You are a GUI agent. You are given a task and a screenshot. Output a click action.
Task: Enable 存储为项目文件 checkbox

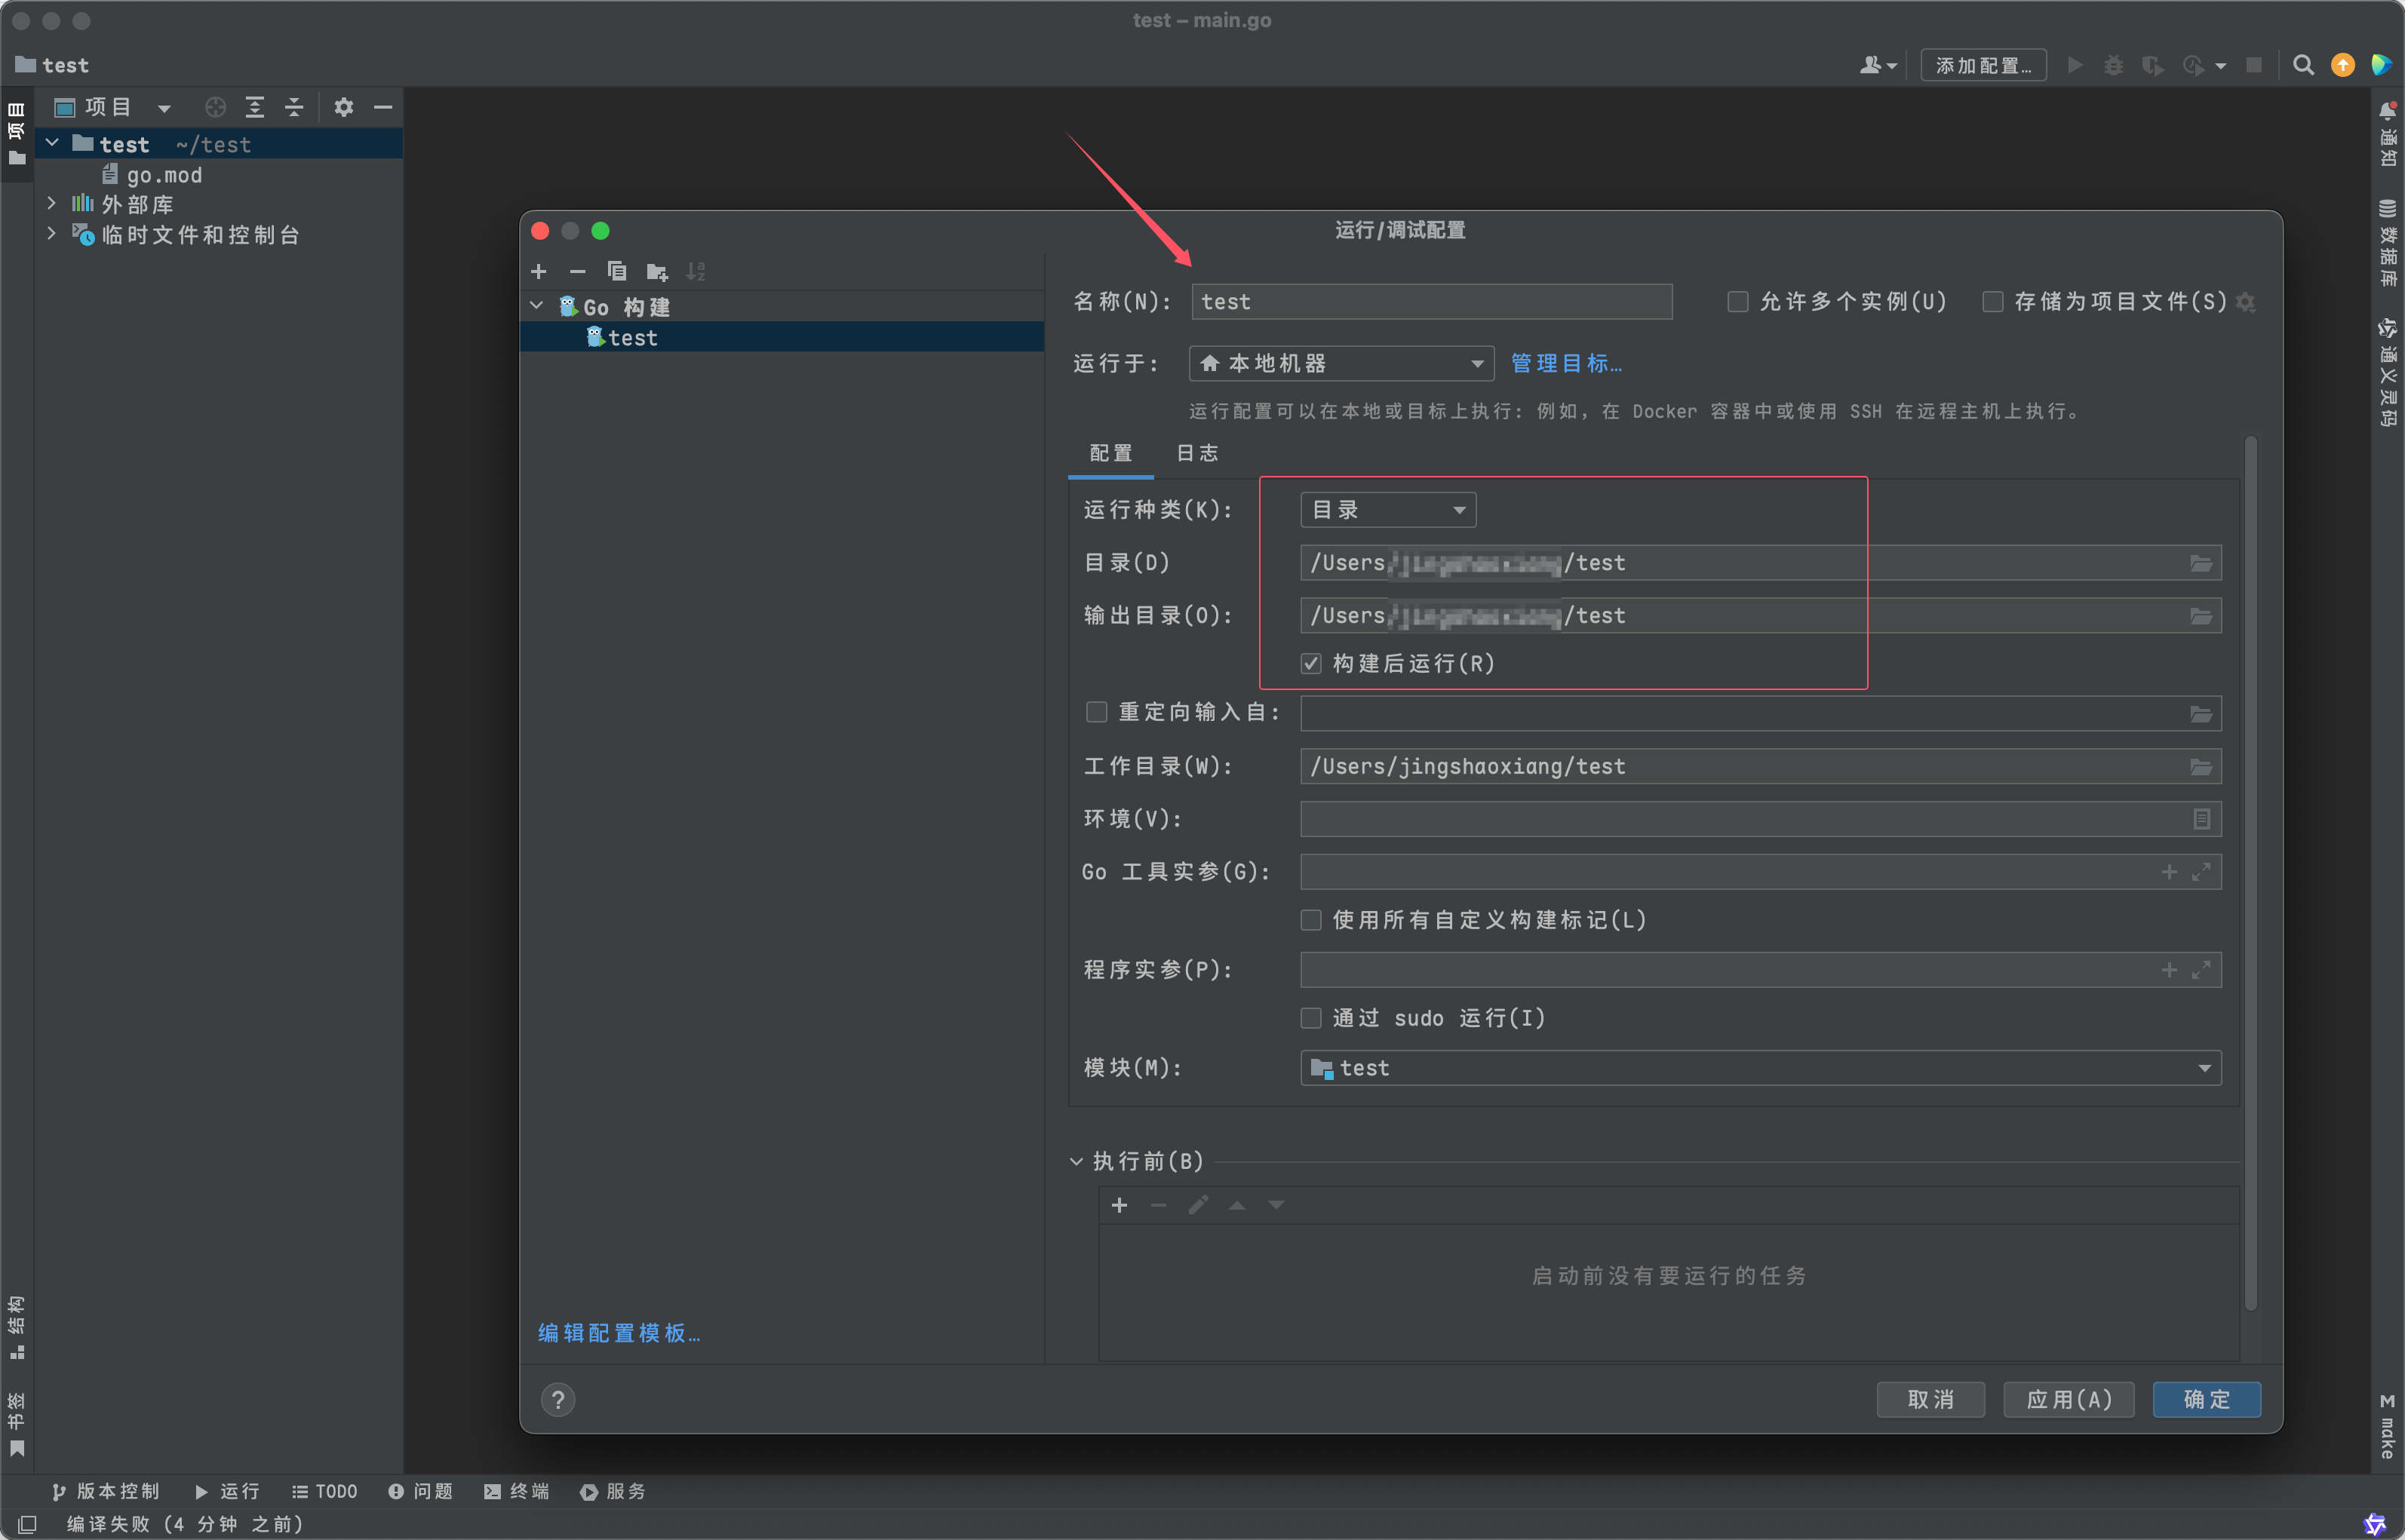click(1993, 302)
